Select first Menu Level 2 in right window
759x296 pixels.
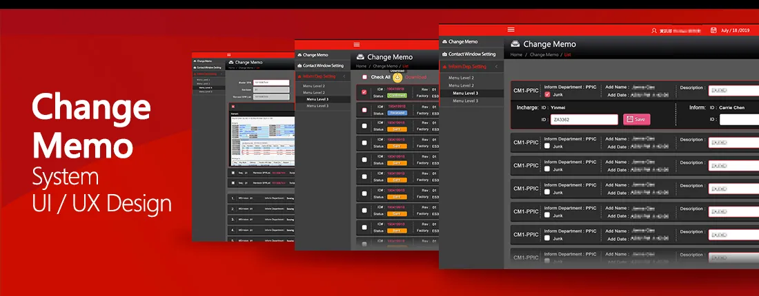461,78
